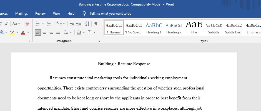Open the Line Spacing dropdown arrow

pos(71,32)
